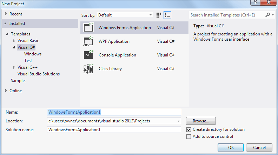Select the Visual Basic tree label
The height and width of the screenshot is (155, 278).
(28, 41)
